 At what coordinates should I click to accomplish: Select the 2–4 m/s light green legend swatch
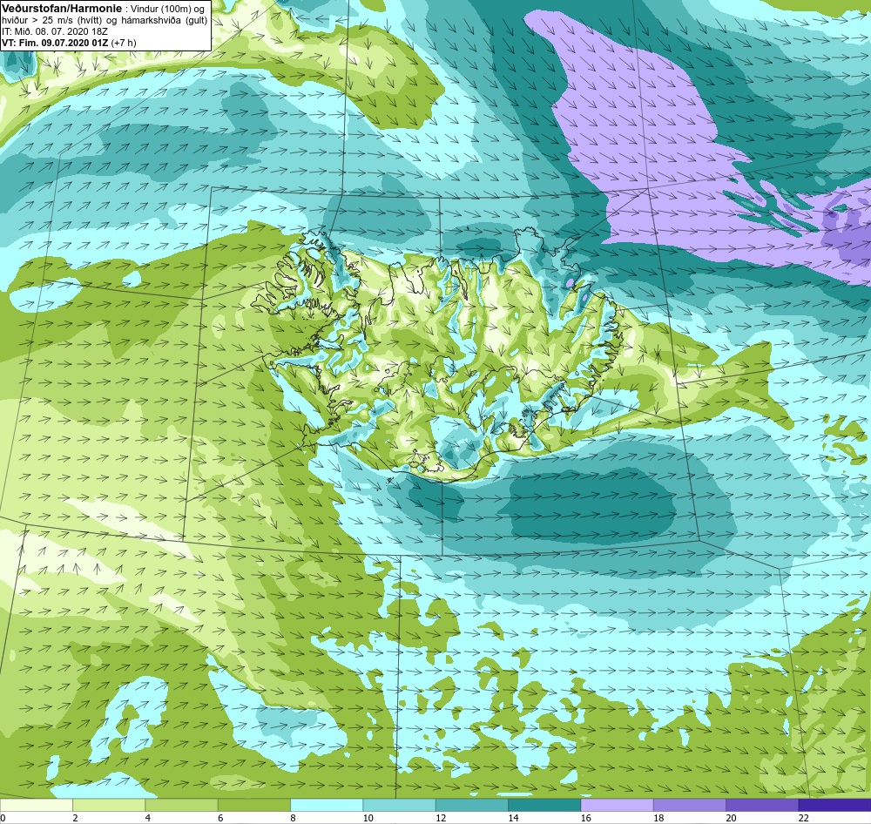coord(109,805)
